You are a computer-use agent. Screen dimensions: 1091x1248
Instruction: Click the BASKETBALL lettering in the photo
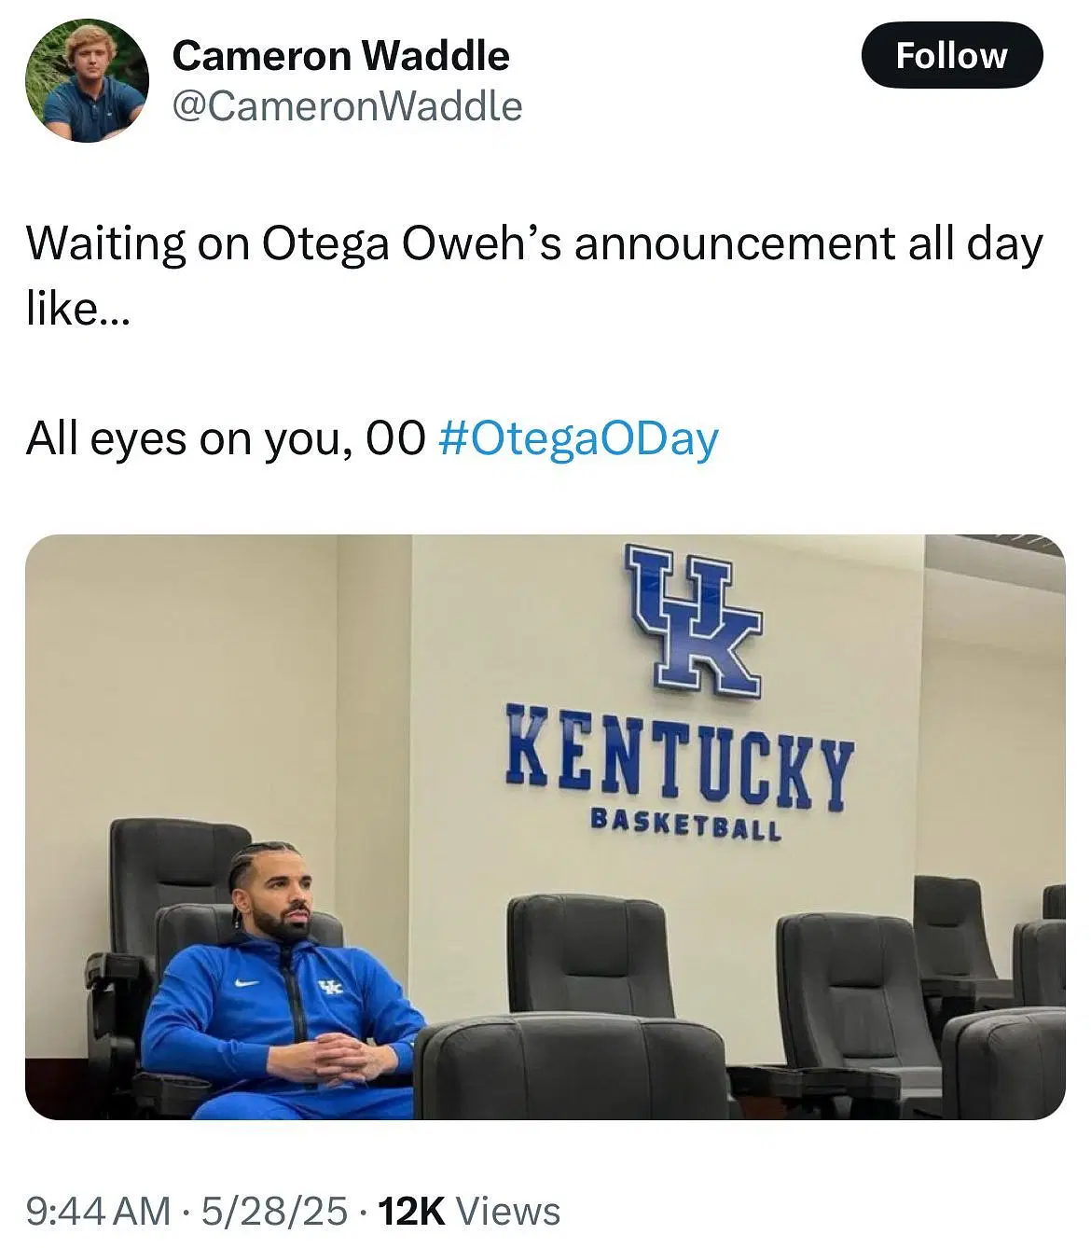685,824
